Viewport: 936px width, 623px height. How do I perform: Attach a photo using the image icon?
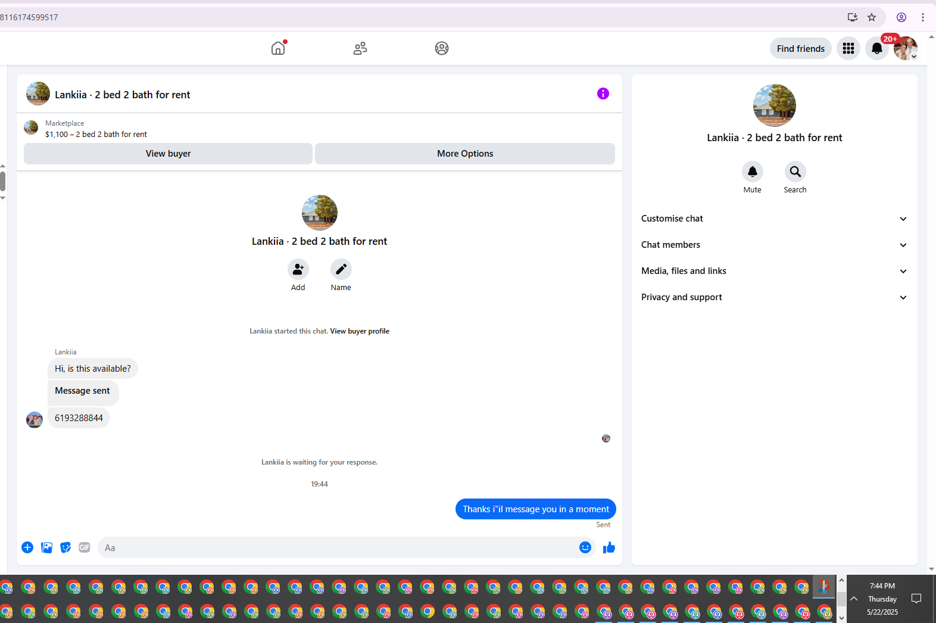tap(46, 547)
